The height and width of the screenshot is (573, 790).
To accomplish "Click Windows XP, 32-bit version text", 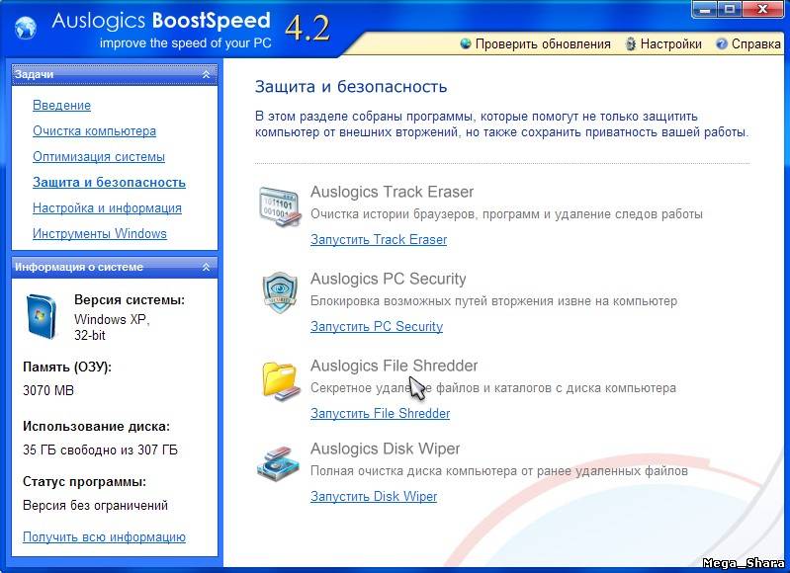I will (x=112, y=327).
